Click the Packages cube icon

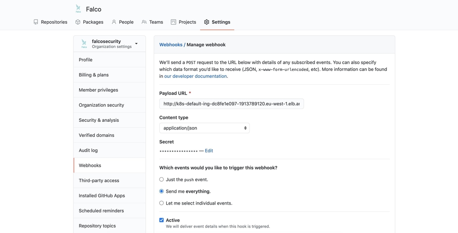click(78, 22)
